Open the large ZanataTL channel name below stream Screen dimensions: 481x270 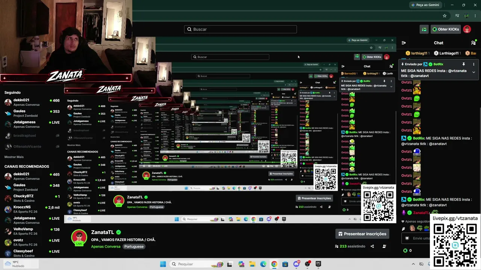(103, 232)
